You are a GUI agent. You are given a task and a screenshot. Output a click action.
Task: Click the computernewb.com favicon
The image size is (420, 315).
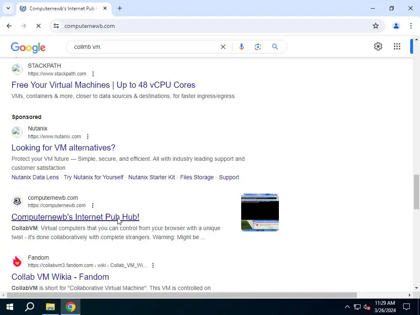[17, 201]
